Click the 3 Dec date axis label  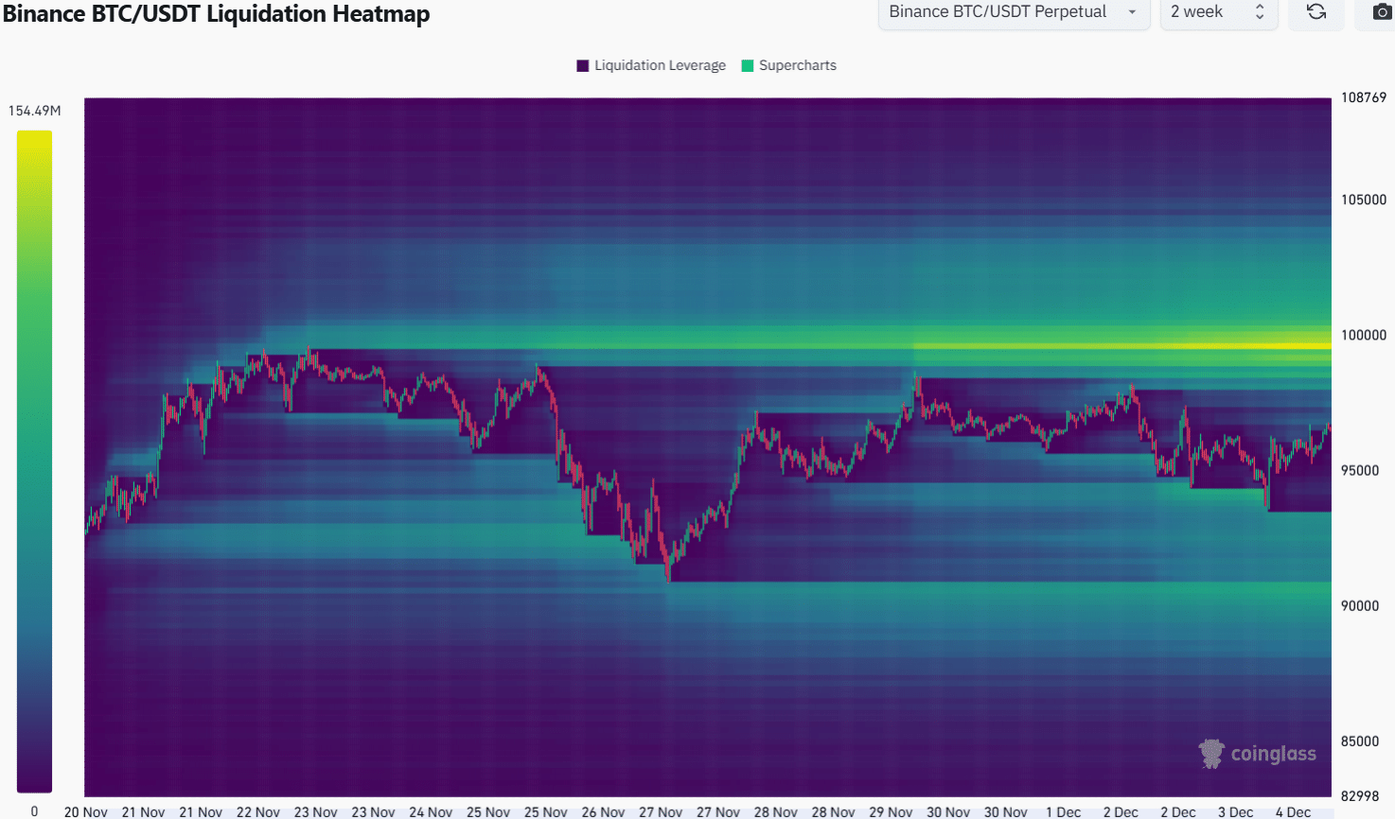point(1235,811)
